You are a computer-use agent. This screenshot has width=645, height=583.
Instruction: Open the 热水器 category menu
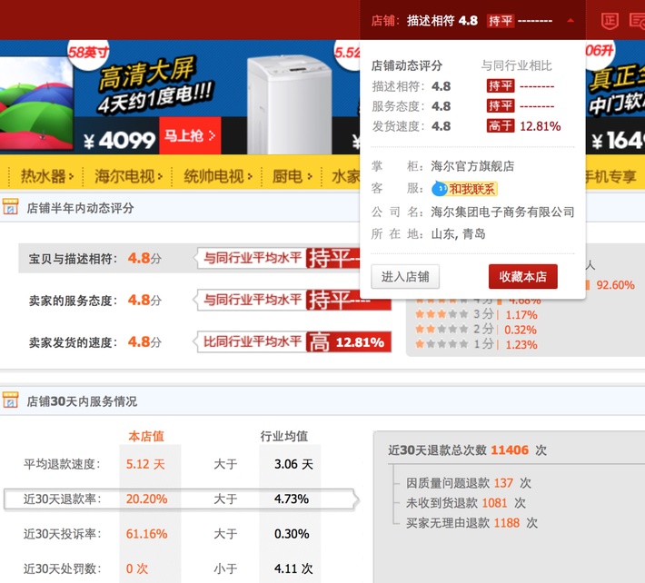pos(46,176)
